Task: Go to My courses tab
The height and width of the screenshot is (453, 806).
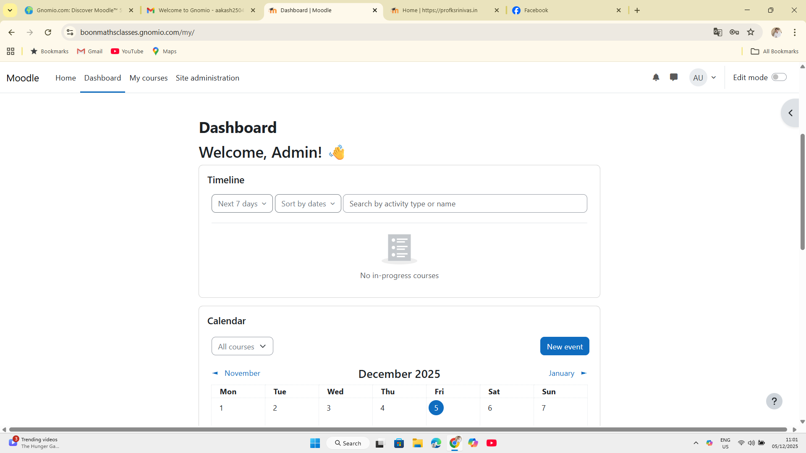Action: 148,78
